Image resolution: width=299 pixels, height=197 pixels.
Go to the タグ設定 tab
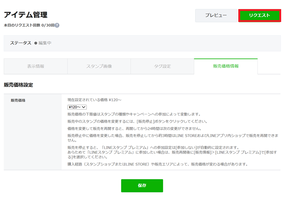point(162,66)
